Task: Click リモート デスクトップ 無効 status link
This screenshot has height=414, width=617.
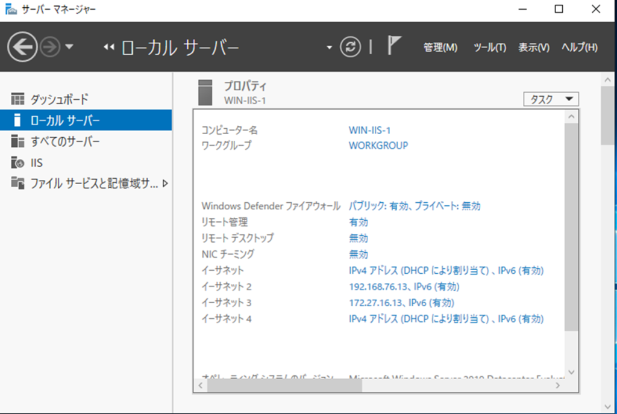Action: 359,238
